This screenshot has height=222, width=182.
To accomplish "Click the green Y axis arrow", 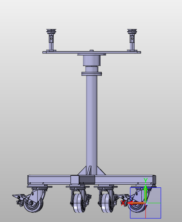I will (x=146, y=194).
